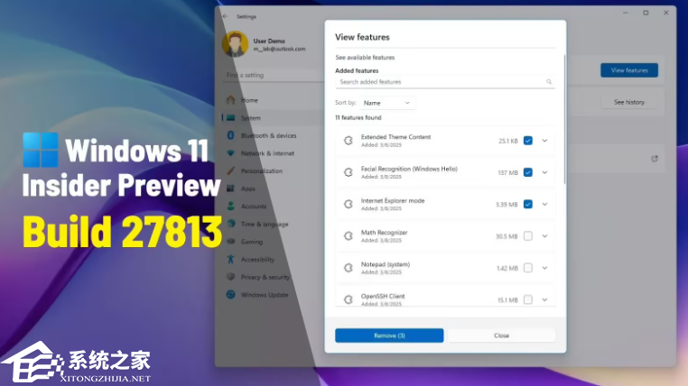Expand Internet Explorer mode details

[x=544, y=204]
